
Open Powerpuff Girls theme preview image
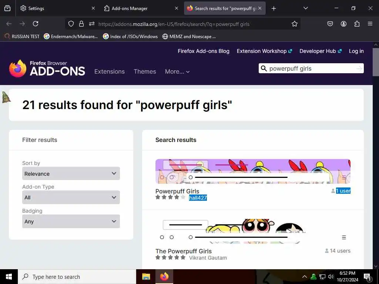253,172
